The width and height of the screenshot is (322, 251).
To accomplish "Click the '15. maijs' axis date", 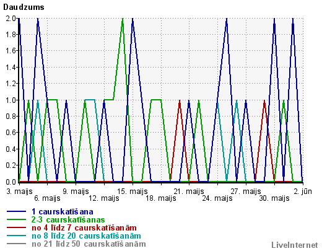I will point(133,192).
